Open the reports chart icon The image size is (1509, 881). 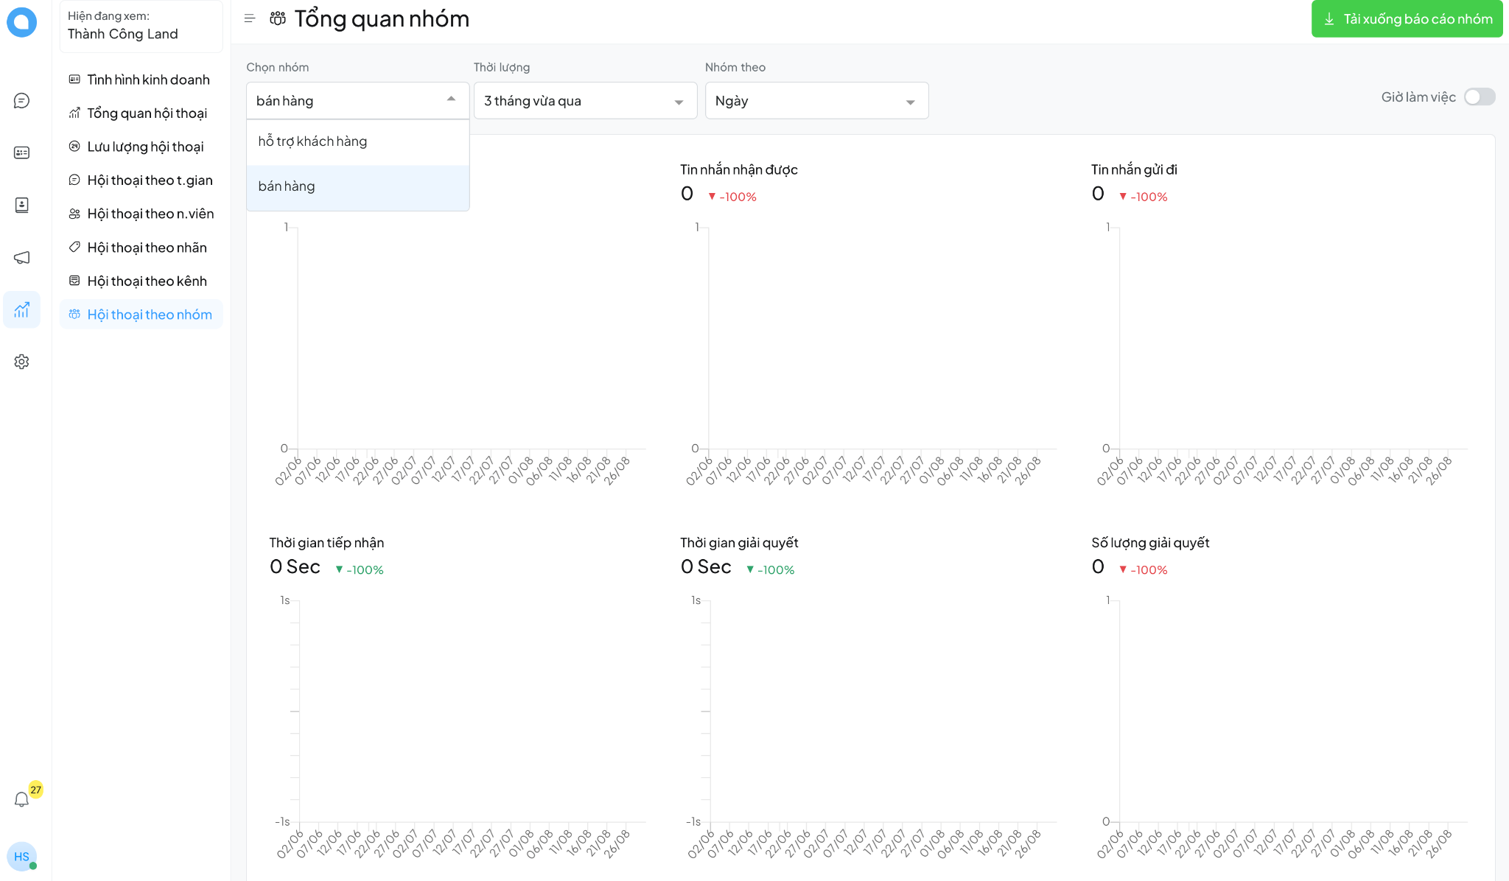click(x=21, y=309)
